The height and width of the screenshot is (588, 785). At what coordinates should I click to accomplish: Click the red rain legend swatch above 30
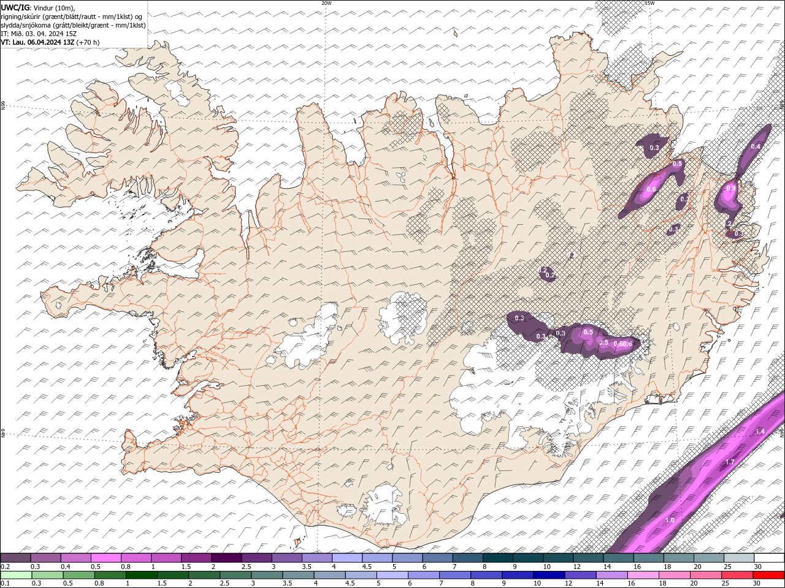pos(768,575)
